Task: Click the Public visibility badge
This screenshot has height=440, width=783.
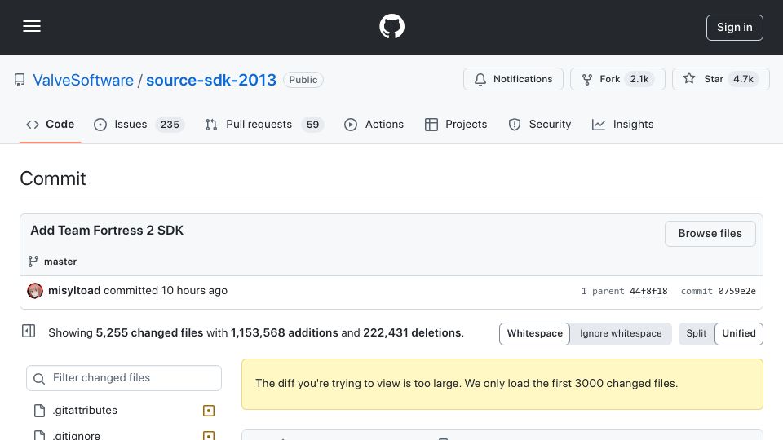Action: [x=303, y=80]
